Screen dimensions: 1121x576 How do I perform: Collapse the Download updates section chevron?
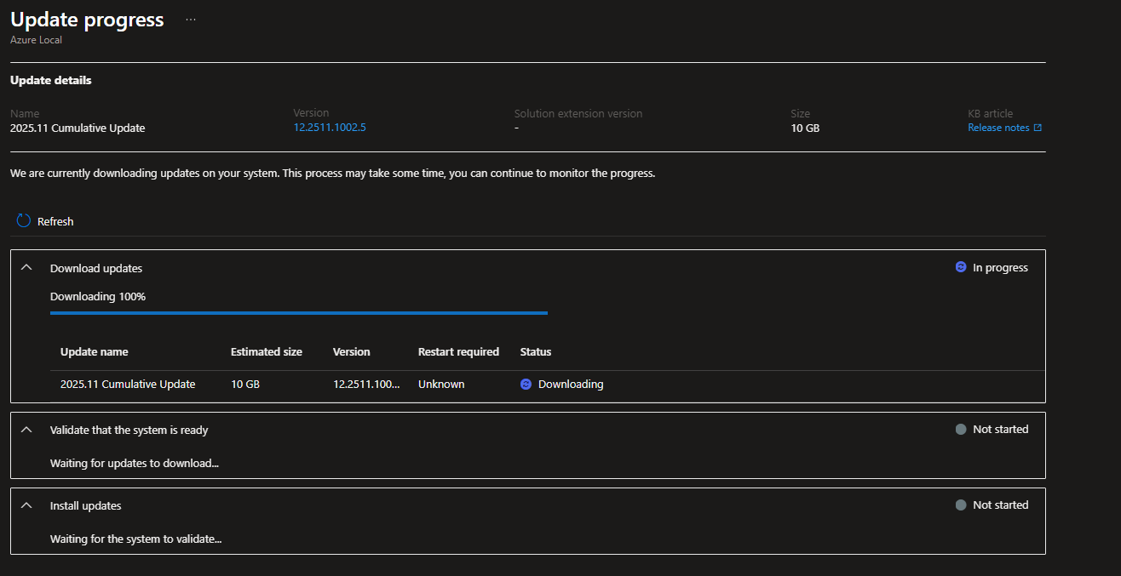point(26,267)
